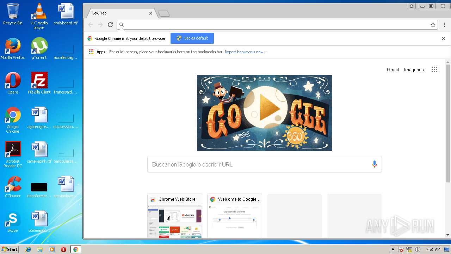Select the nowsession... desktop file
The width and height of the screenshot is (451, 254).
(x=66, y=121)
